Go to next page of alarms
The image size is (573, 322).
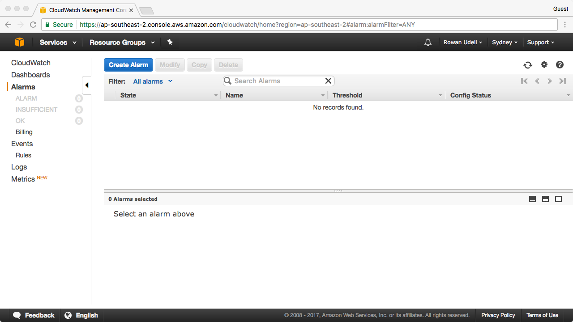(x=549, y=81)
